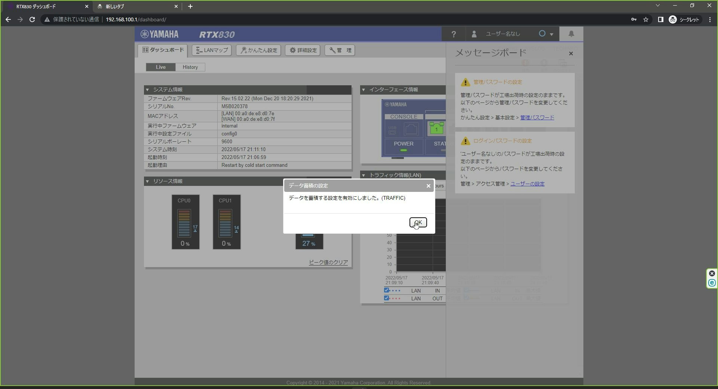
Task: Toggle the LAN IN traffic checkbox
Action: point(387,290)
